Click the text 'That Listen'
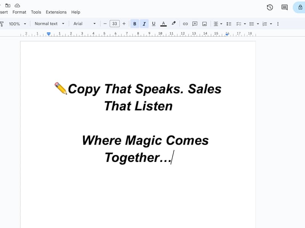Screen dimensions: 305x228 (138, 106)
